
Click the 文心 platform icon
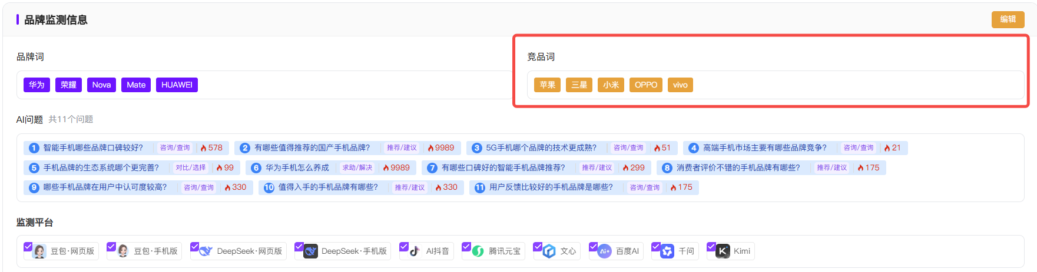click(x=549, y=251)
